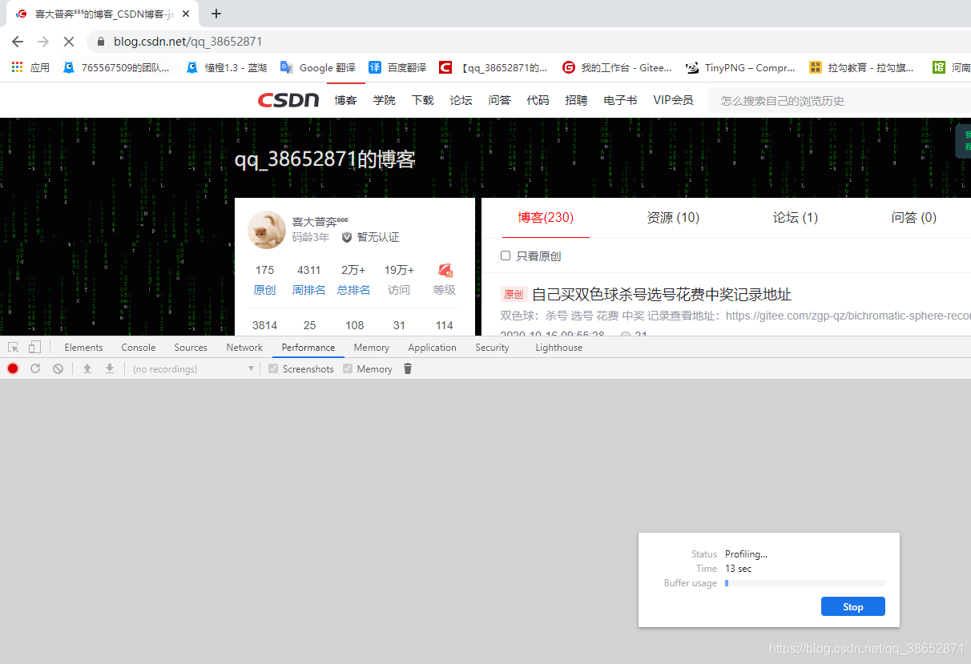Viewport: 971px width, 664px height.
Task: Click the 等级 level badge icon
Action: coord(445,271)
